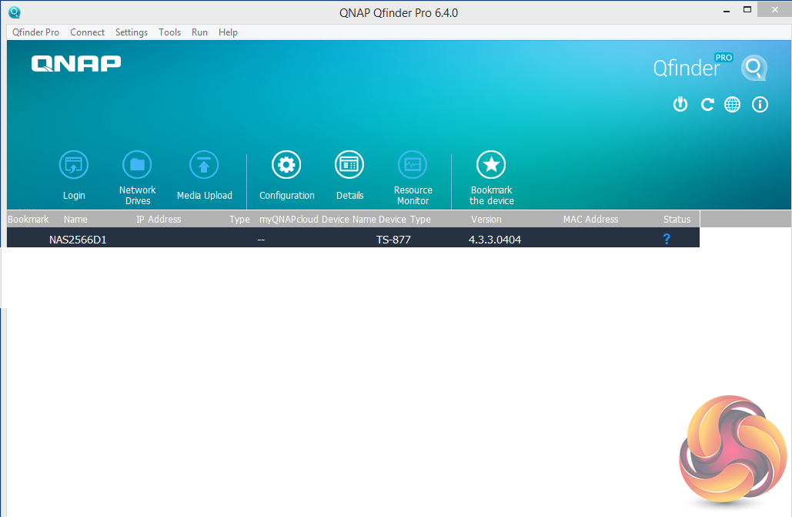Sort by the Status column header
The height and width of the screenshot is (517, 792).
pos(677,219)
